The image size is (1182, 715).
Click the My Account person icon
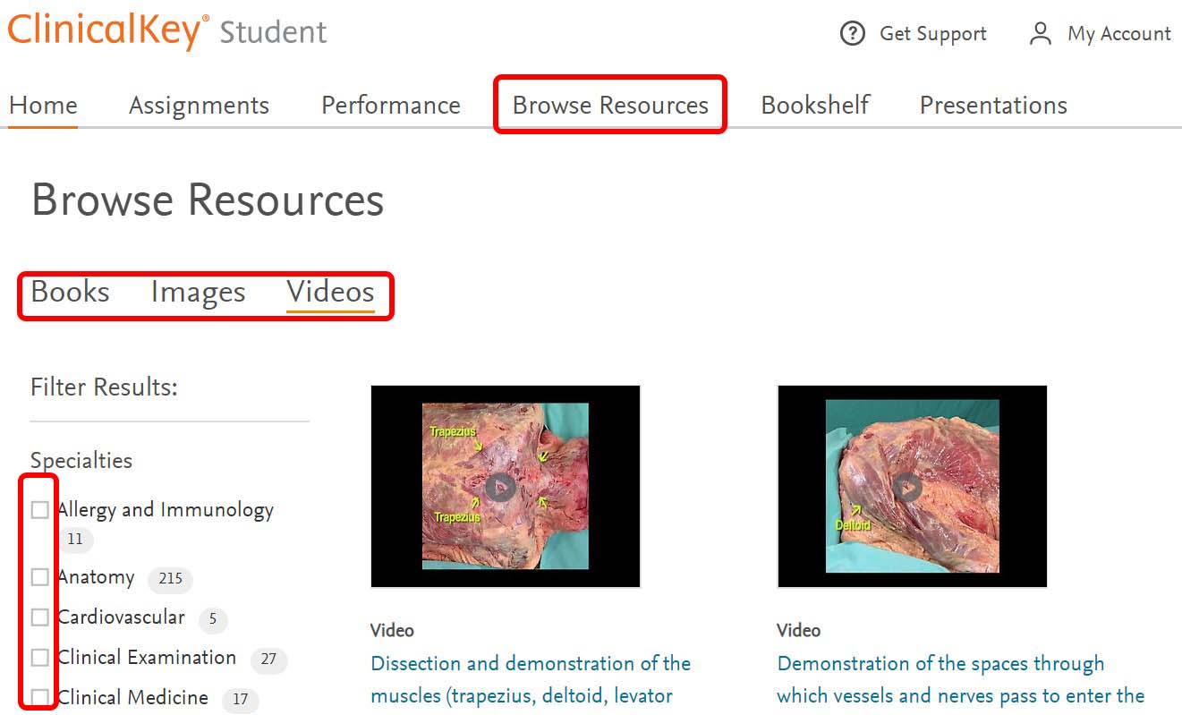pos(1040,34)
